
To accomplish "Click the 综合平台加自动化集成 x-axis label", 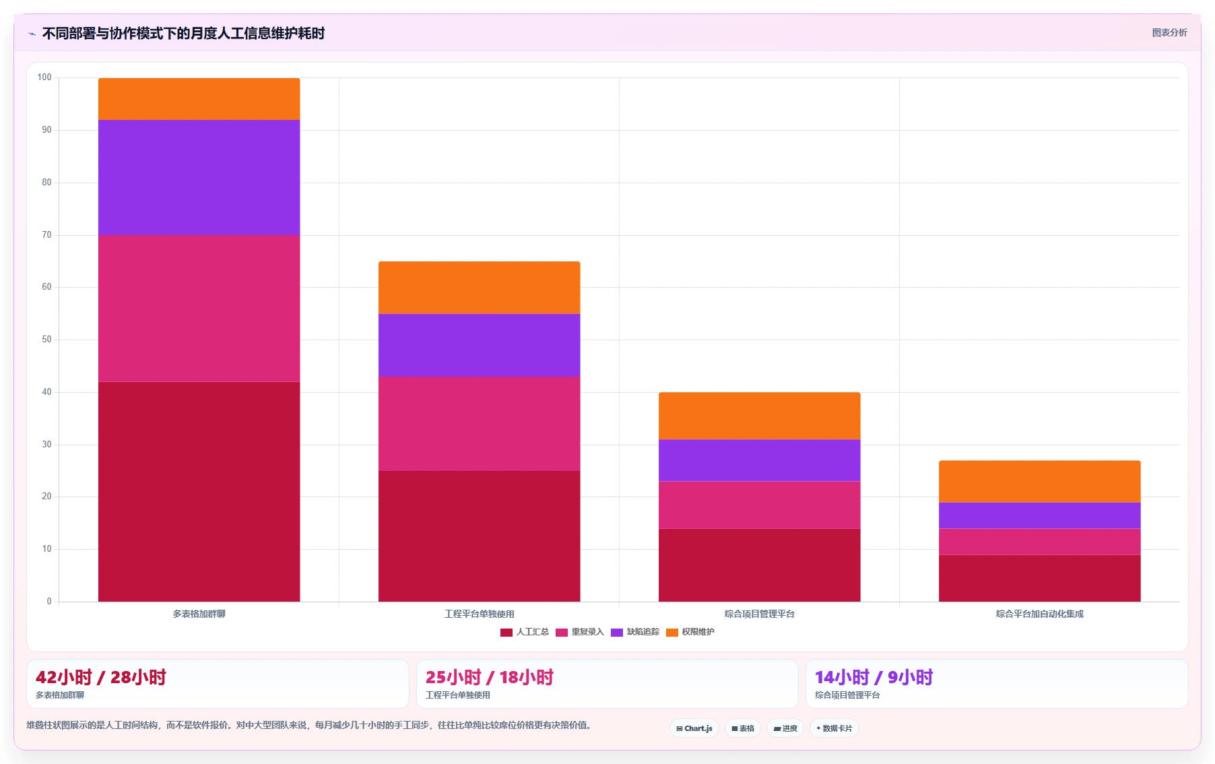I will tap(1039, 614).
